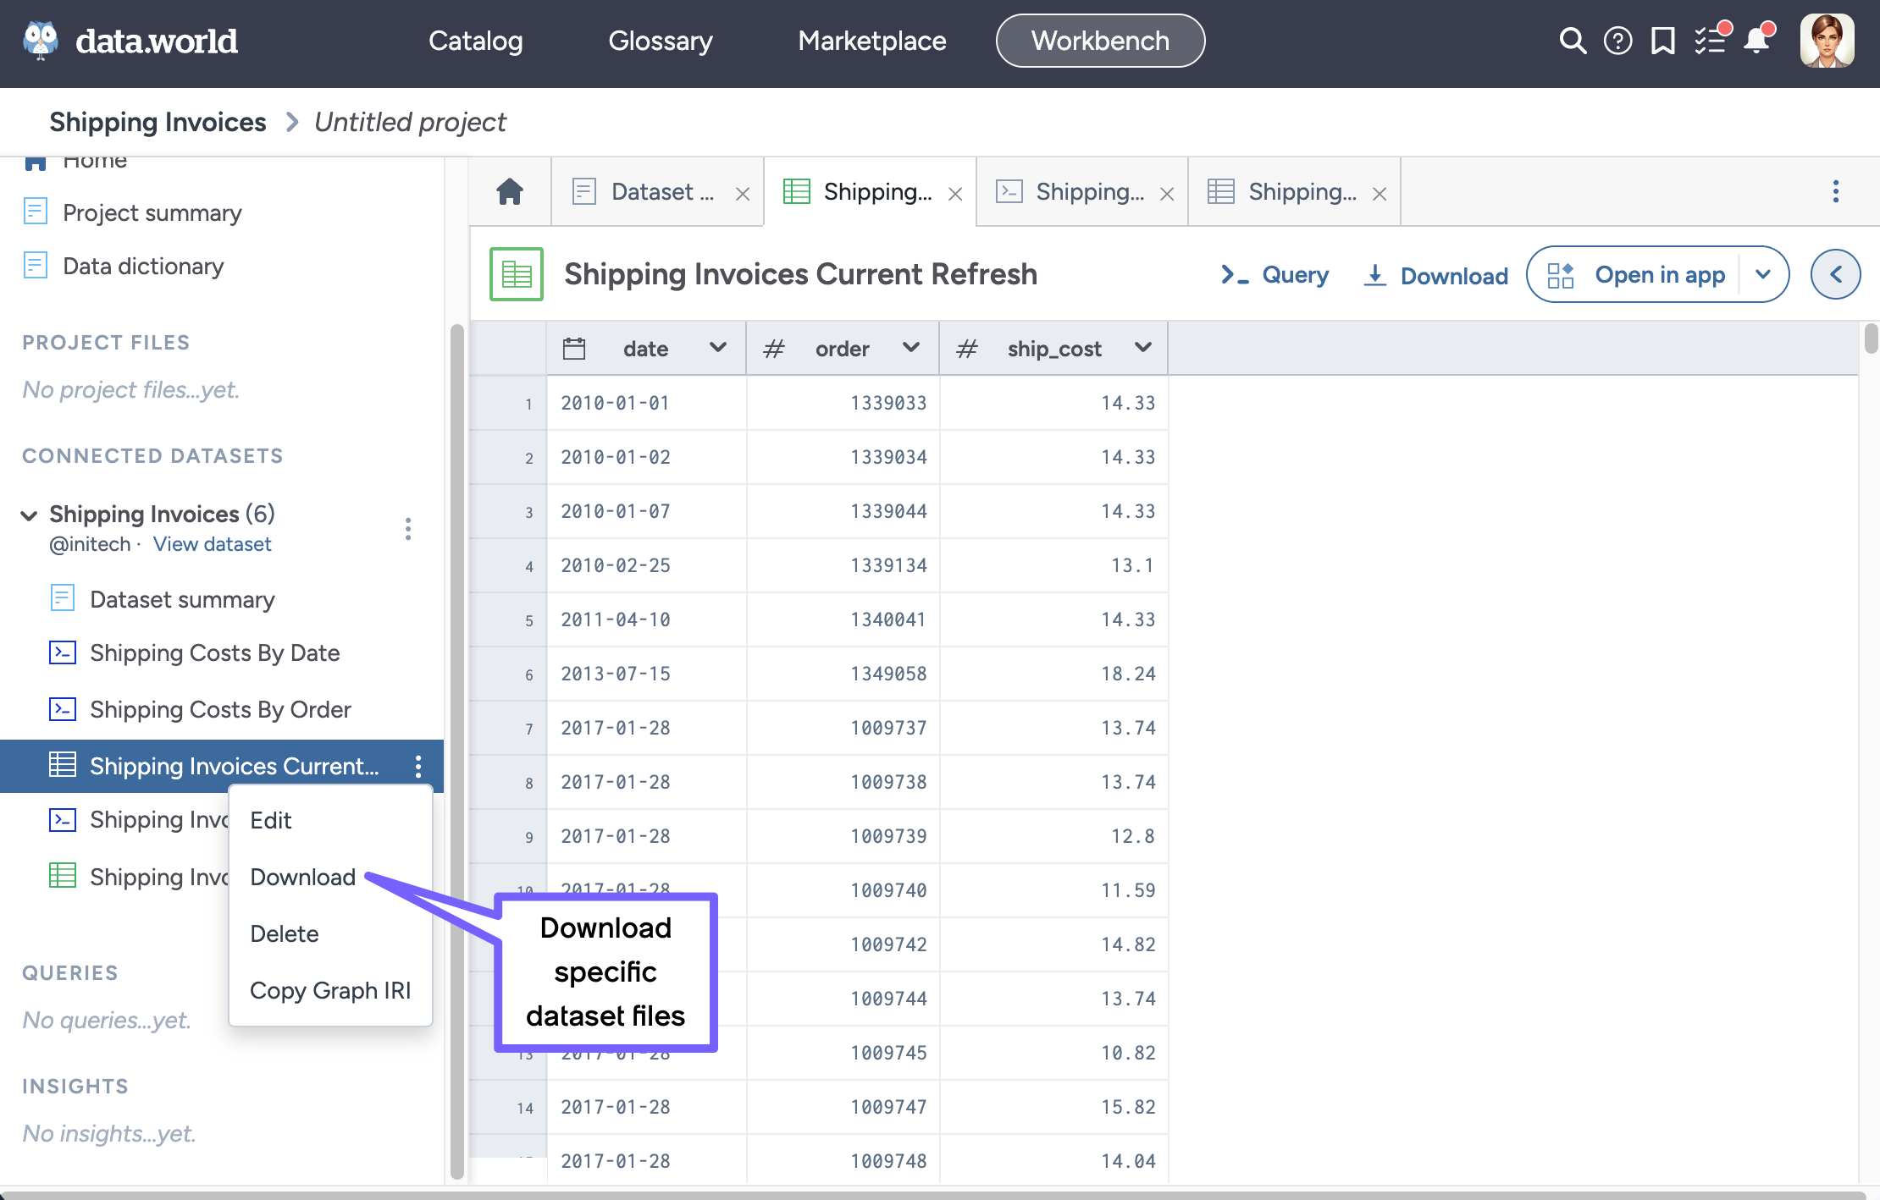Choose Delete from the context menu
Screen dimensions: 1880x1200
pyautogui.click(x=331, y=933)
